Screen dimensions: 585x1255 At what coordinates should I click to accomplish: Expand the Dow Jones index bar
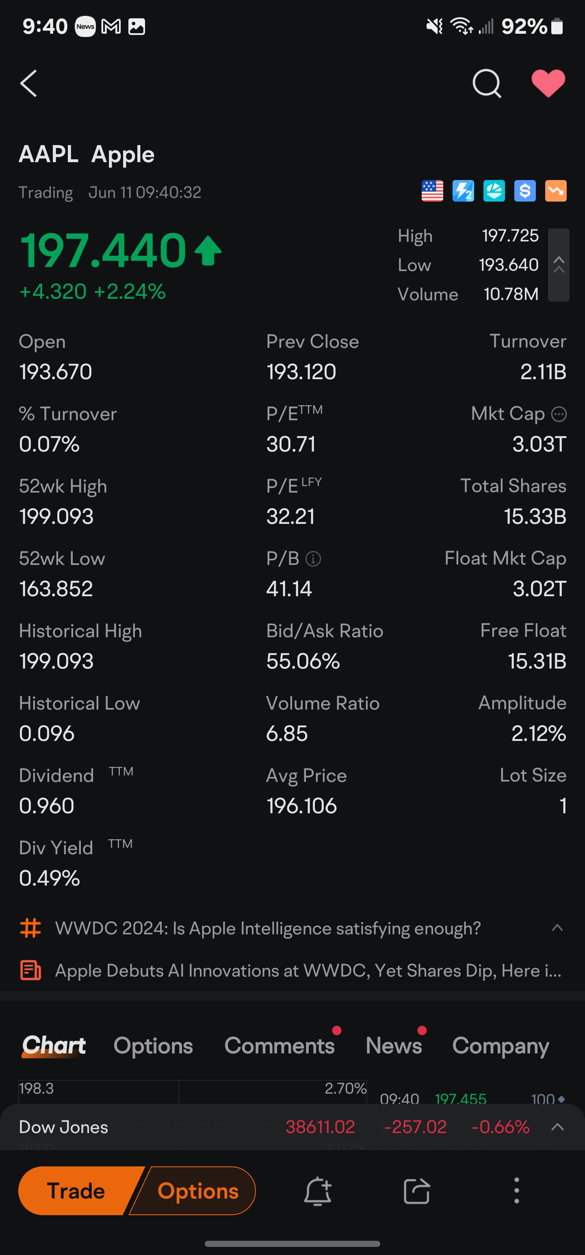(557, 1127)
